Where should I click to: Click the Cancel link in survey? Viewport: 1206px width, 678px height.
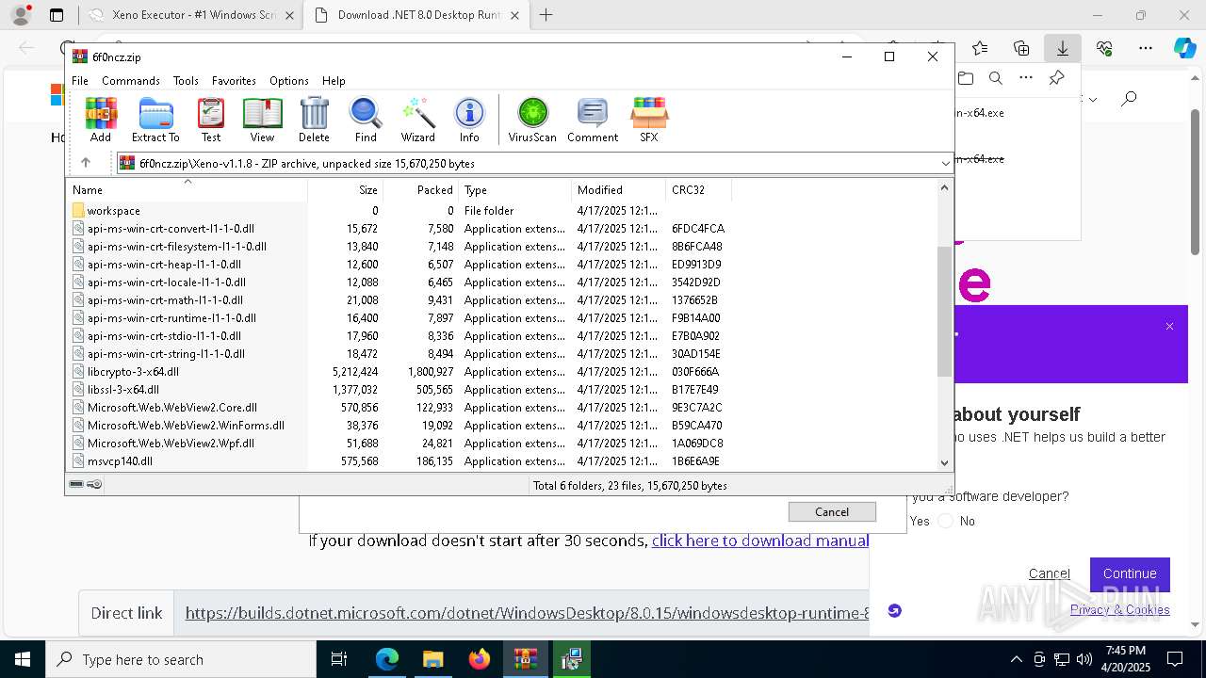tap(1049, 573)
